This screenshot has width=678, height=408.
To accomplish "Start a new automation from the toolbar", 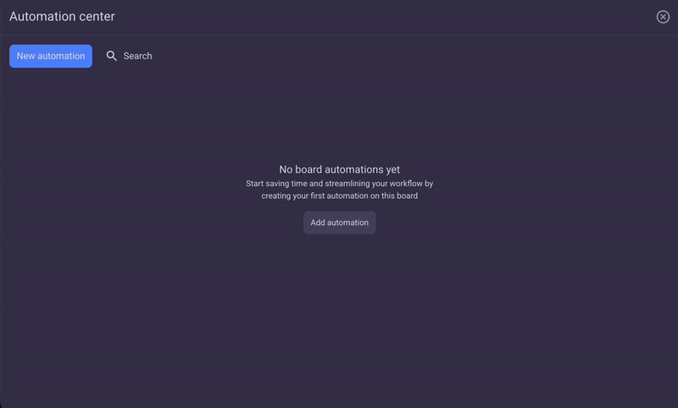I will click(x=51, y=56).
